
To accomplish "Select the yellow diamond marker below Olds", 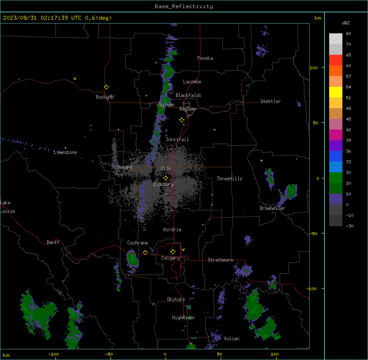I will 166,178.
